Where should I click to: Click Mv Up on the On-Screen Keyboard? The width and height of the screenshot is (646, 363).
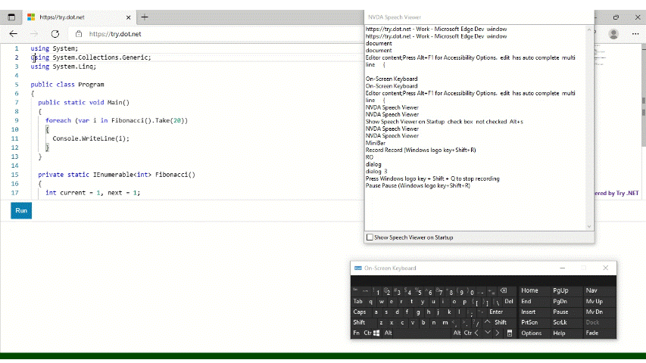coord(600,301)
